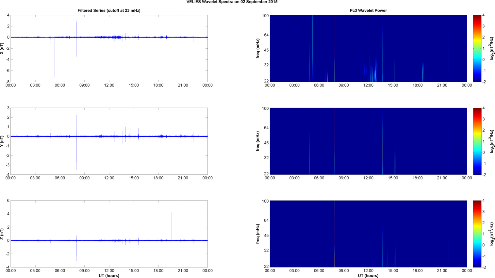Select the "Y (nT)" axis label

point(2,141)
